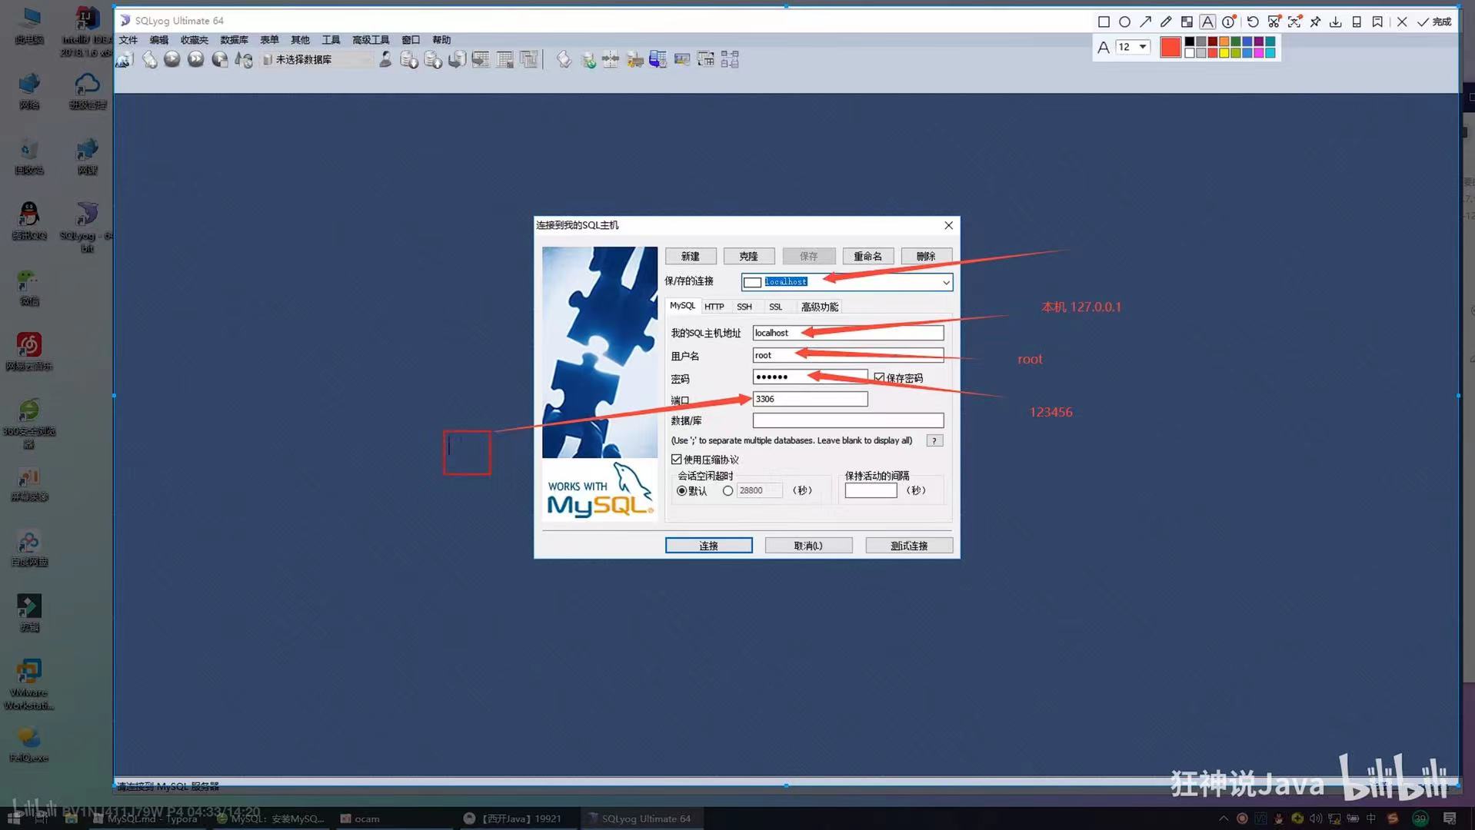This screenshot has height=830, width=1475.
Task: Choose the yellow color swatch
Action: 1224,53
